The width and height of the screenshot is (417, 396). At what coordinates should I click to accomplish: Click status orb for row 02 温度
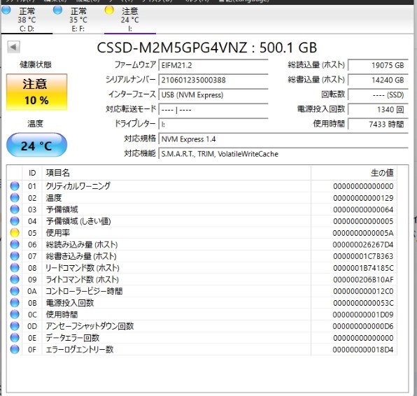click(x=15, y=197)
